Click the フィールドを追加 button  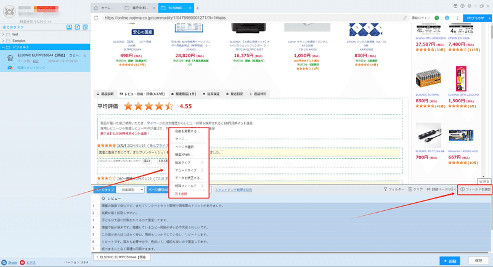475,189
